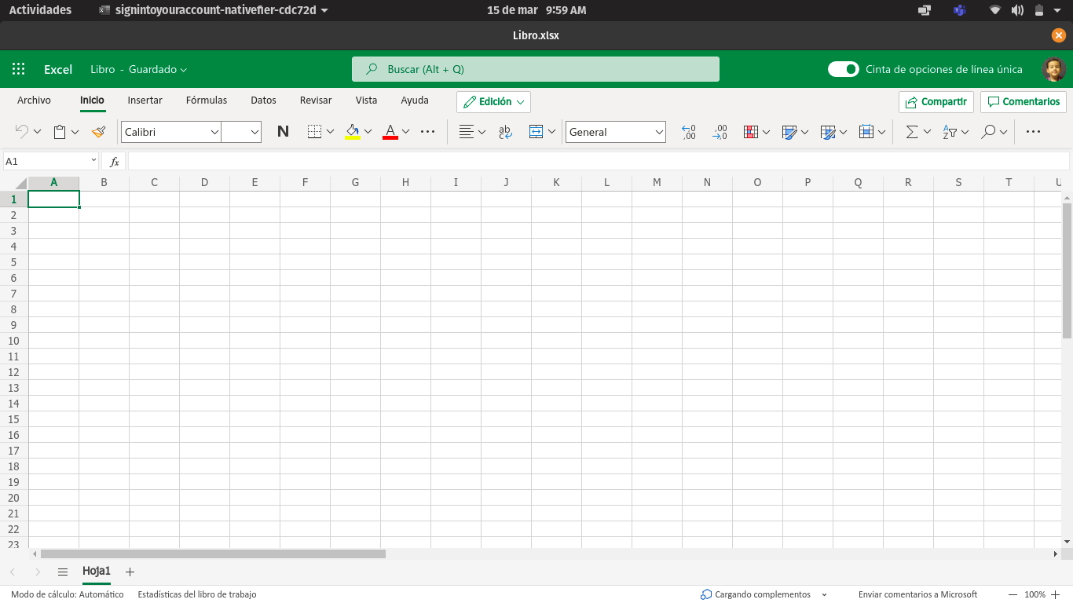
Task: Expand the Calibri font name dropdown
Action: [214, 132]
